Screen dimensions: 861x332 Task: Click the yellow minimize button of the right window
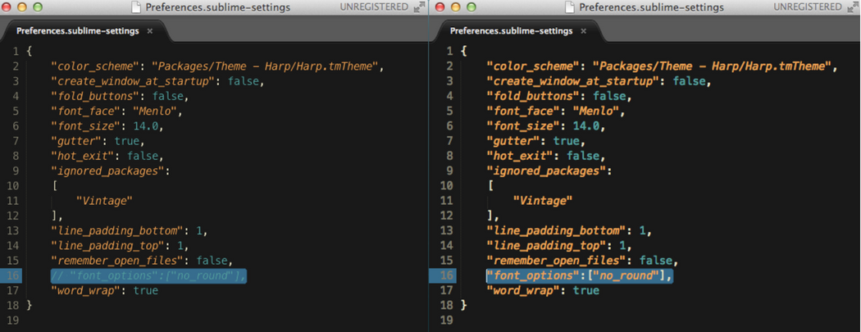pyautogui.click(x=455, y=7)
